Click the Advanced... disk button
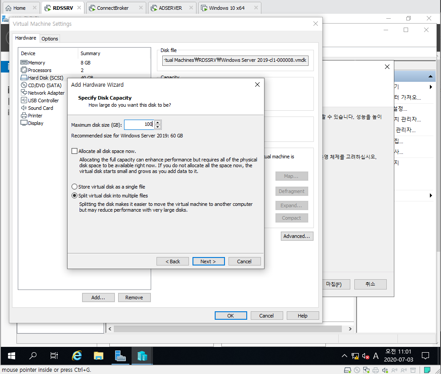The image size is (441, 374). point(297,236)
